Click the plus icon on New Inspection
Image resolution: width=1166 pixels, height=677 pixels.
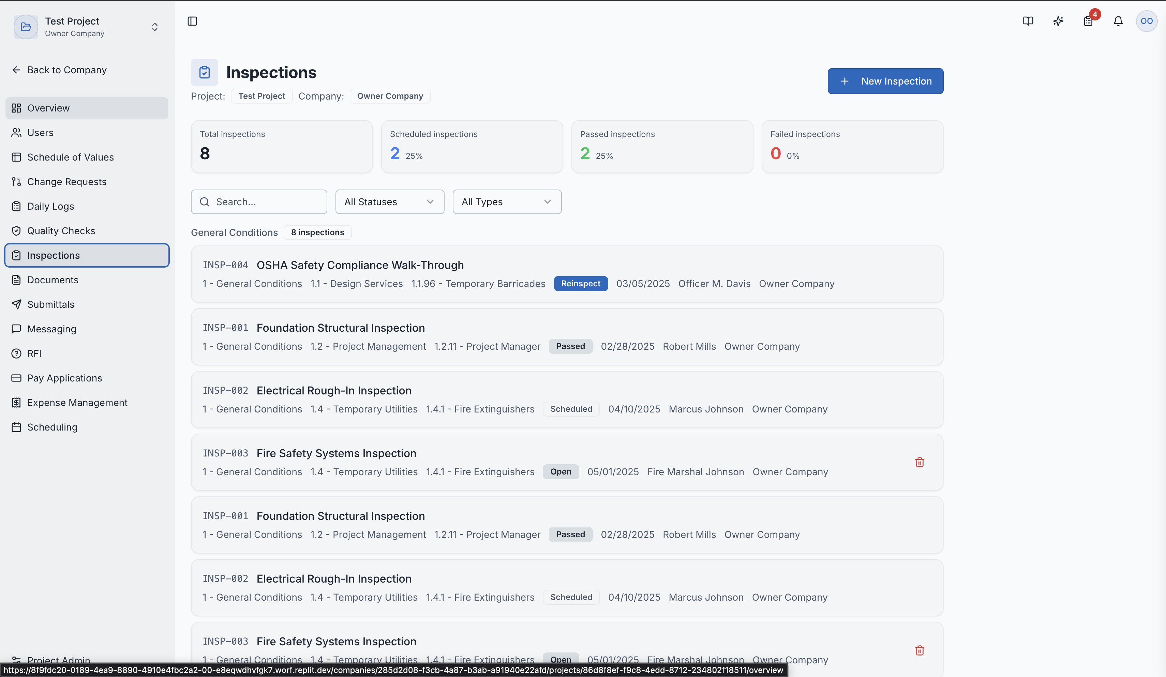click(844, 81)
